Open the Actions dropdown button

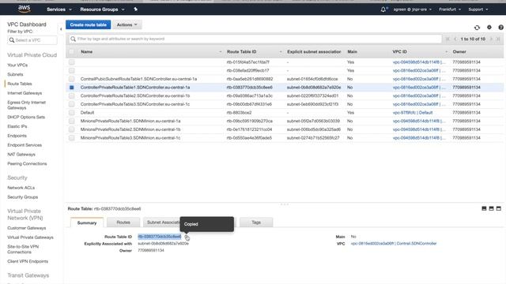tap(126, 24)
